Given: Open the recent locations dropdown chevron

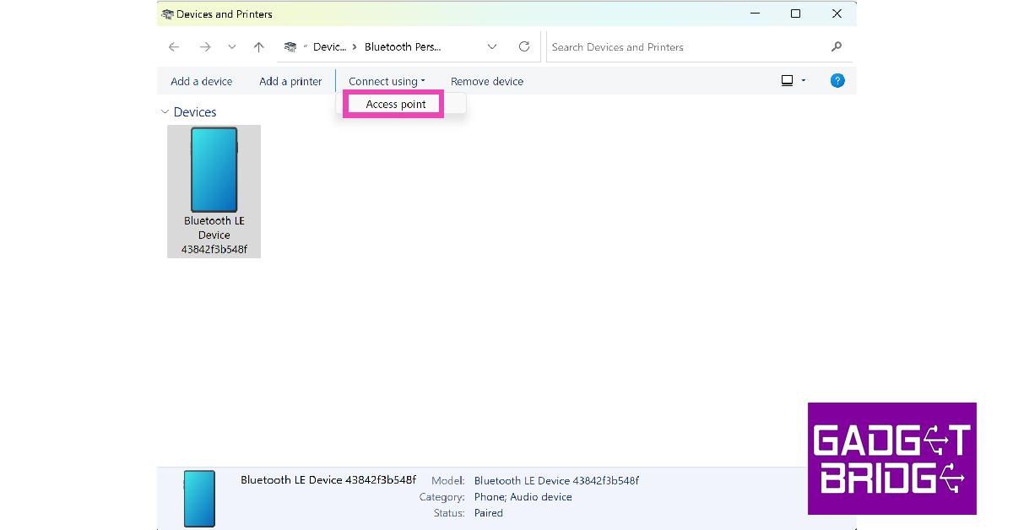Looking at the screenshot, I should coord(232,47).
